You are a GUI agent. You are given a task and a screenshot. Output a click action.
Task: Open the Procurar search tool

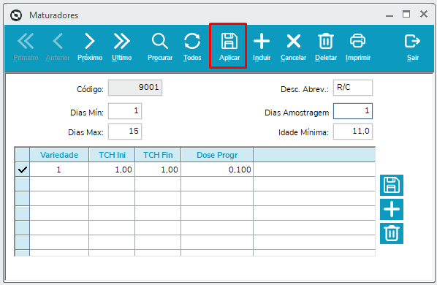[x=160, y=47]
